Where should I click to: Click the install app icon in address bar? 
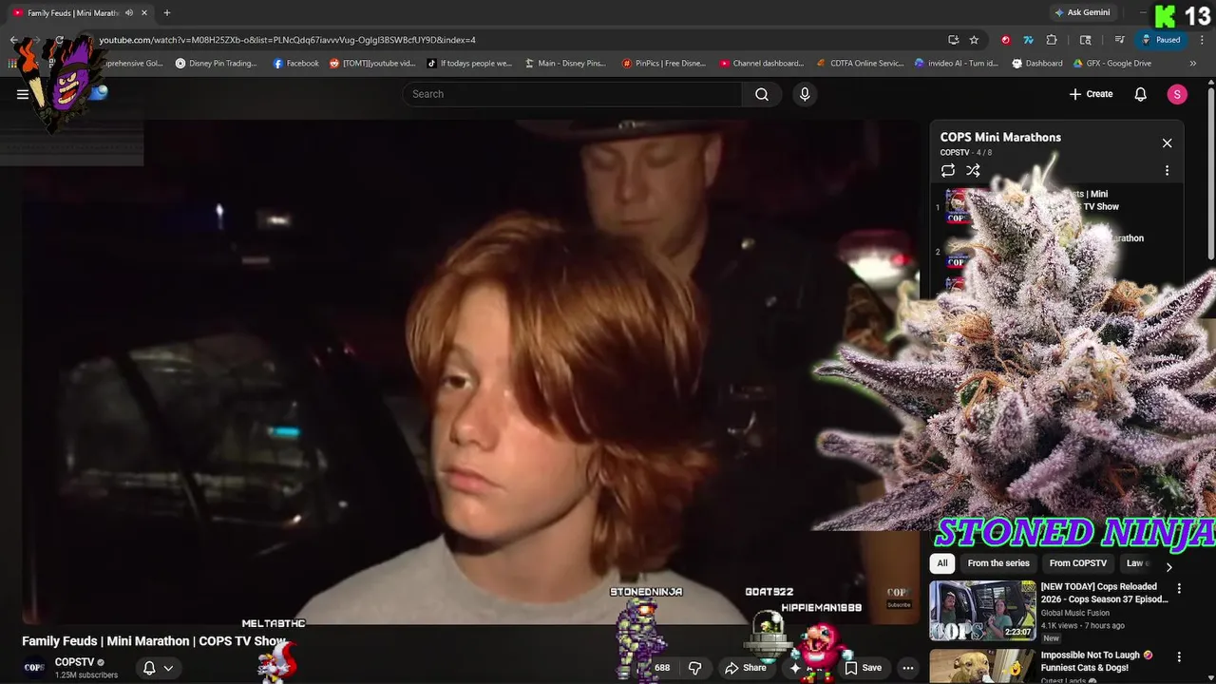point(953,40)
